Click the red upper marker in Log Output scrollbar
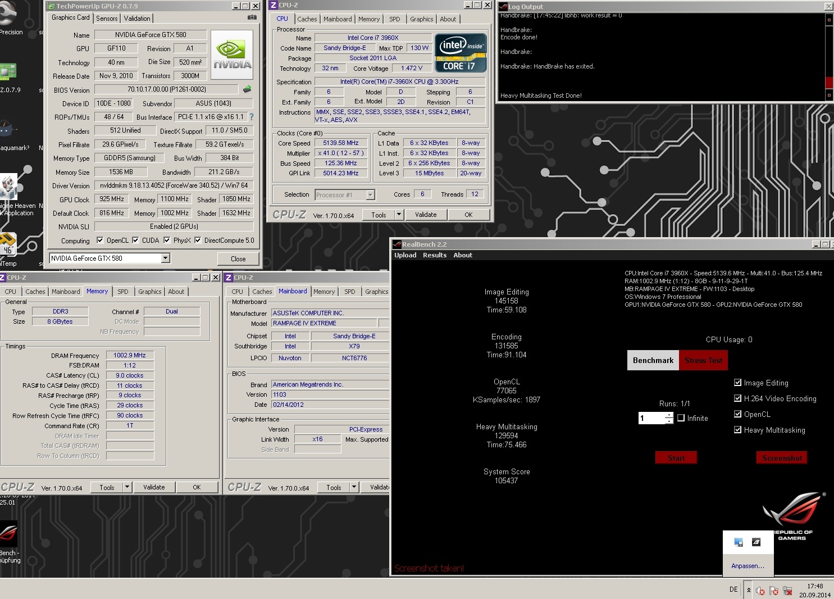This screenshot has width=834, height=599. click(x=829, y=20)
